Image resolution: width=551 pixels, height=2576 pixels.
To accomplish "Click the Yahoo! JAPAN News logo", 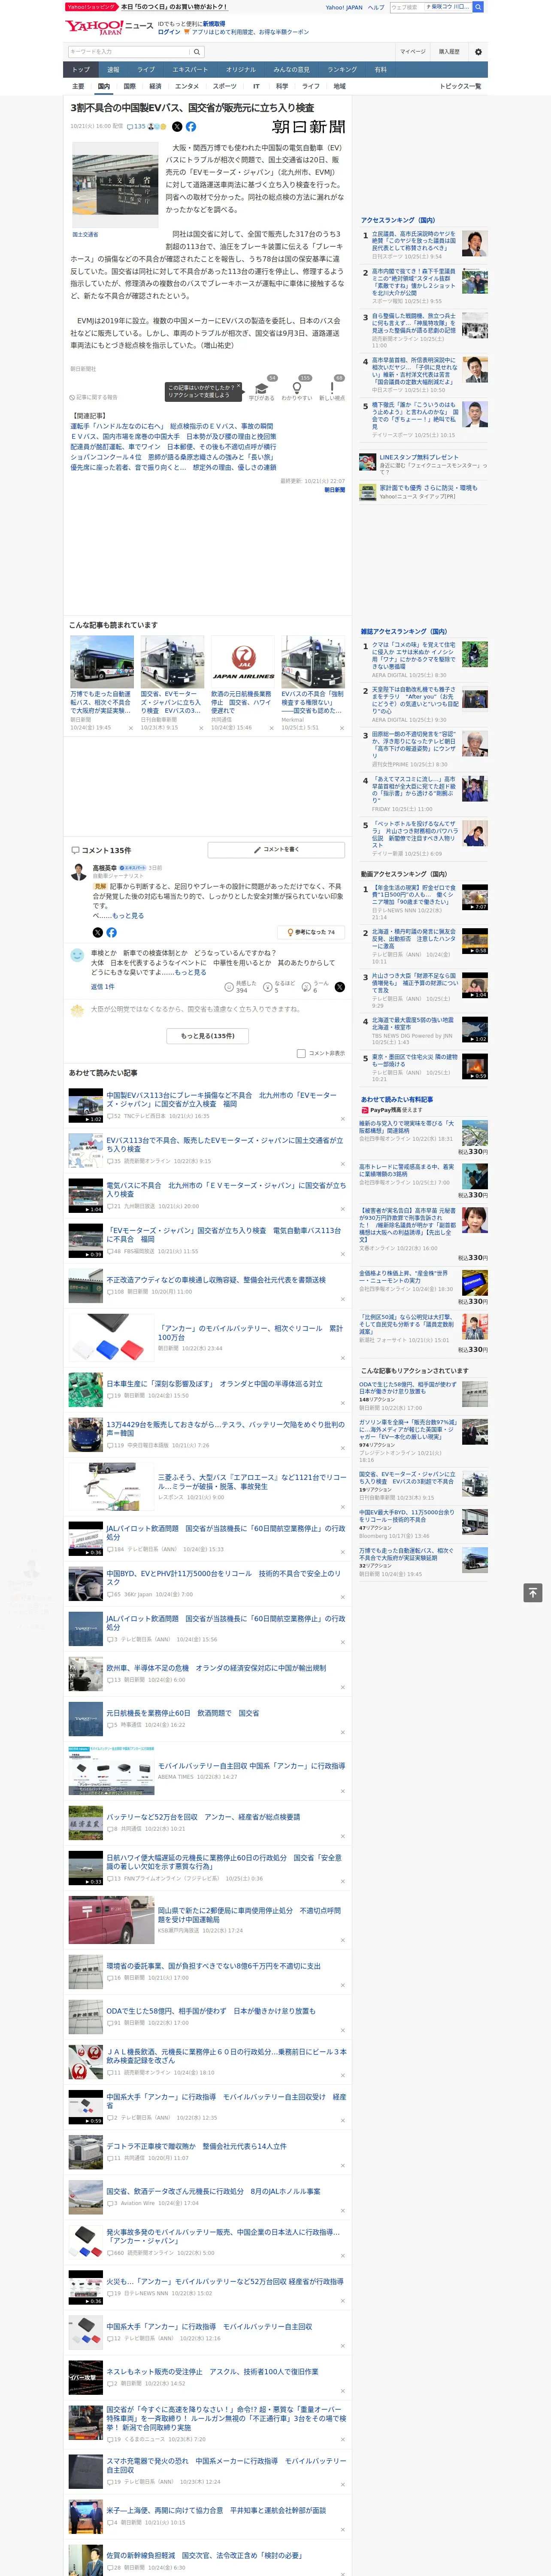I will pyautogui.click(x=109, y=27).
